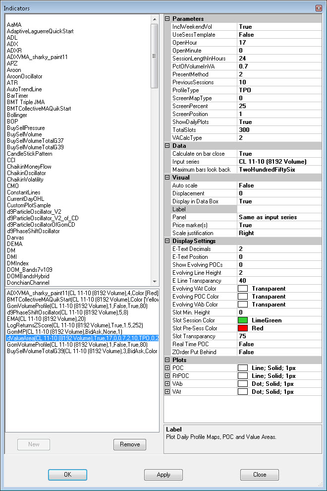The height and width of the screenshot is (491, 327).
Task: Select applied BuySellVolumeTotalG39 indicator
Action: click(x=82, y=351)
